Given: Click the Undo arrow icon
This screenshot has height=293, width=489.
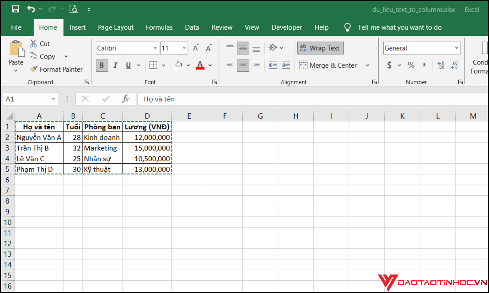Looking at the screenshot, I should tap(31, 9).
